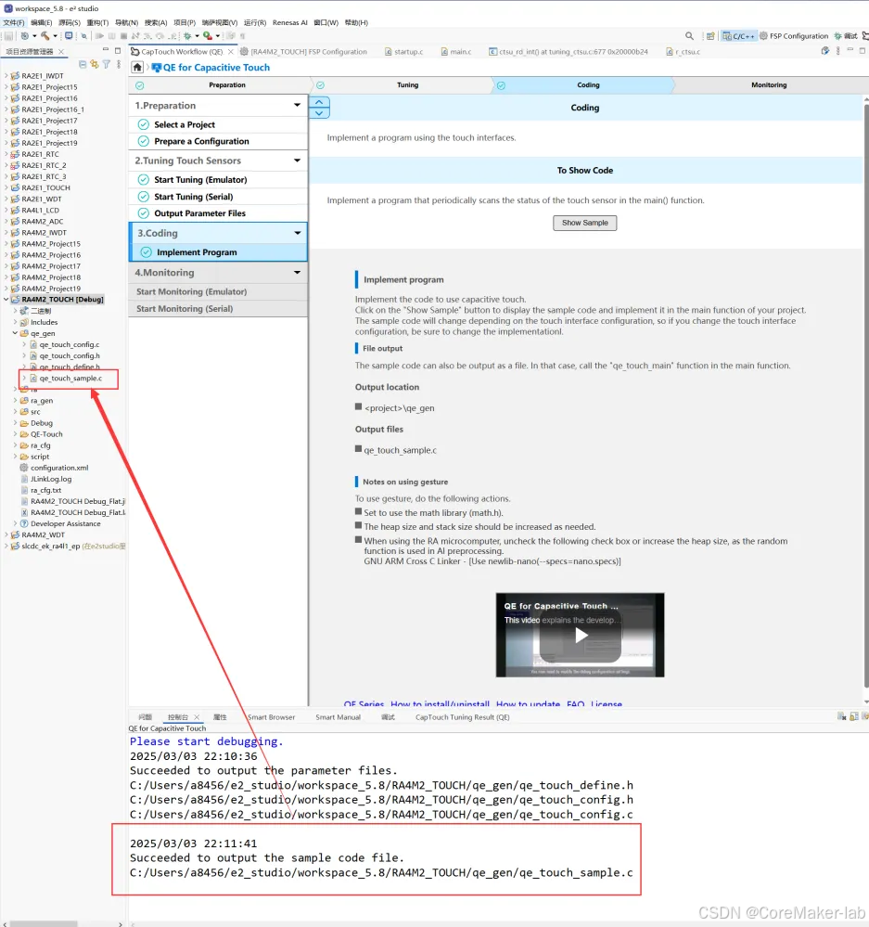The width and height of the screenshot is (869, 927).
Task: Click the Monitoring stage in workflow bar
Action: tap(769, 85)
